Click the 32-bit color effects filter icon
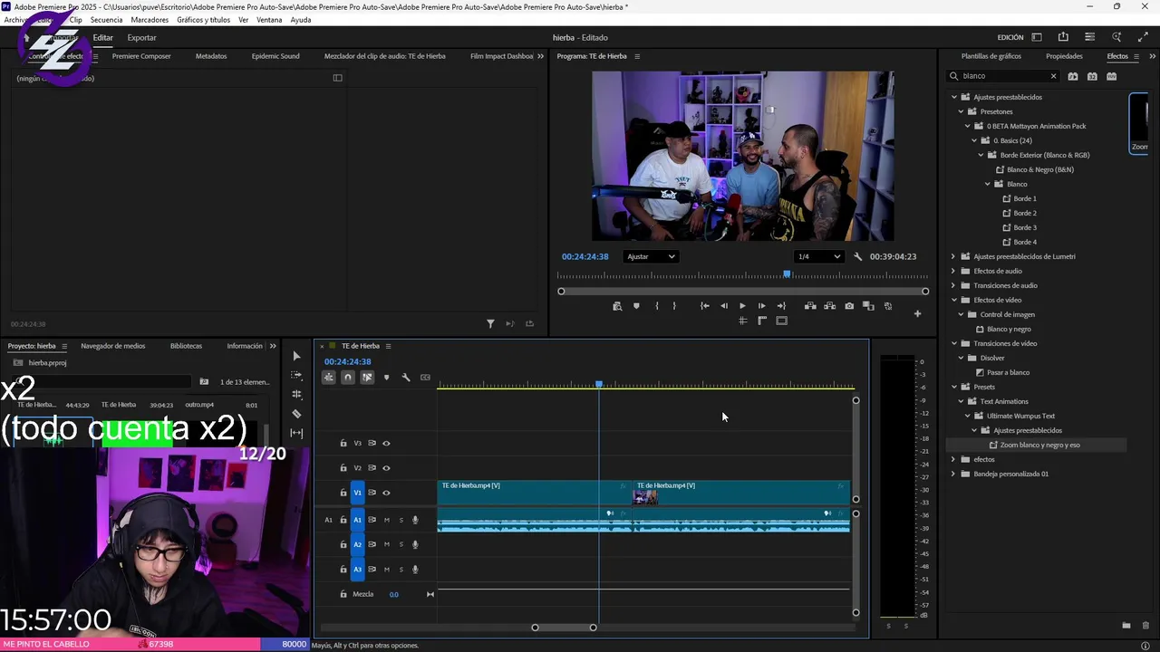This screenshot has width=1160, height=652. [1092, 76]
